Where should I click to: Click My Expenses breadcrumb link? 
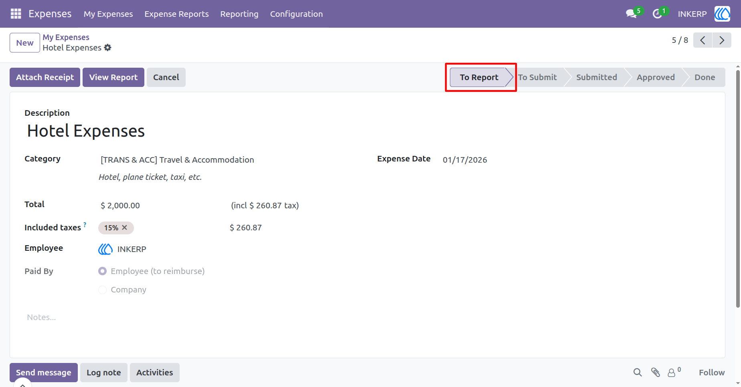pos(66,37)
